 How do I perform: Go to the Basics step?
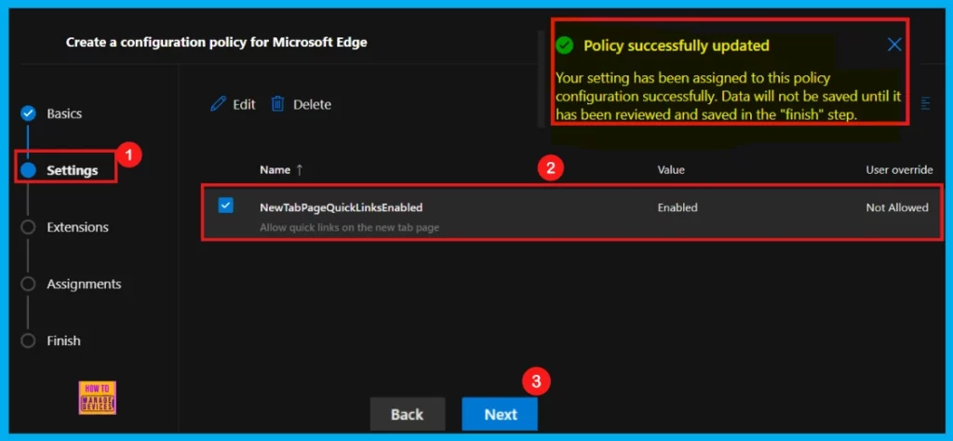64,114
